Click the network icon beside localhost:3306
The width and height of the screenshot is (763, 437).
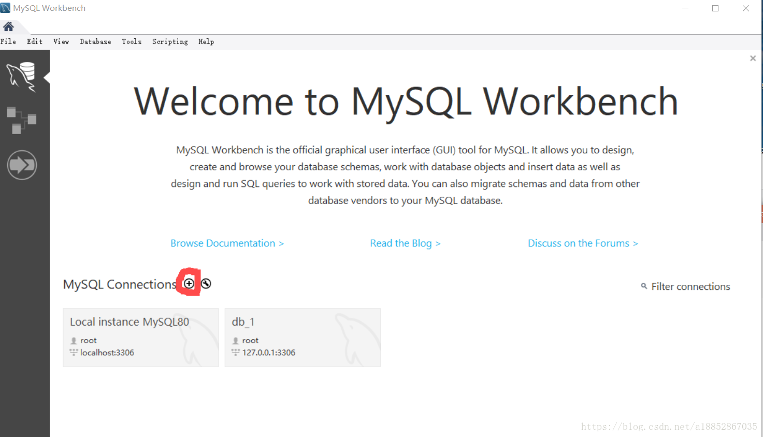(74, 352)
